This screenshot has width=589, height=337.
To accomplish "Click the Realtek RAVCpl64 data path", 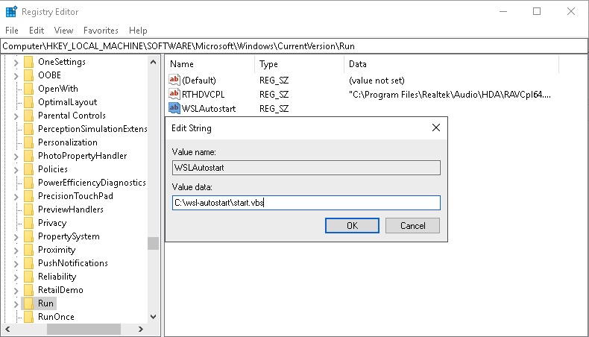I will [450, 94].
